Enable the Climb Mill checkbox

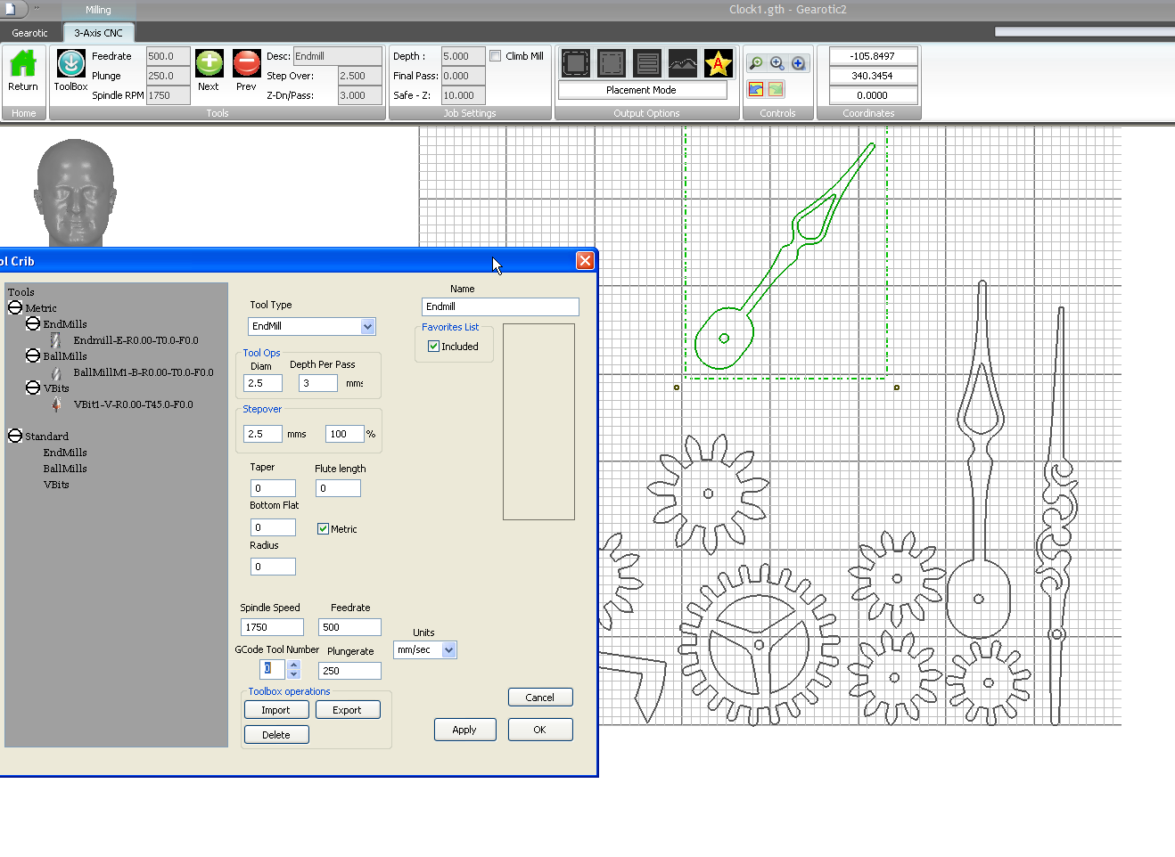(496, 56)
